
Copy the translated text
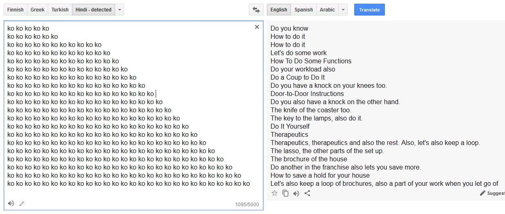(x=286, y=193)
